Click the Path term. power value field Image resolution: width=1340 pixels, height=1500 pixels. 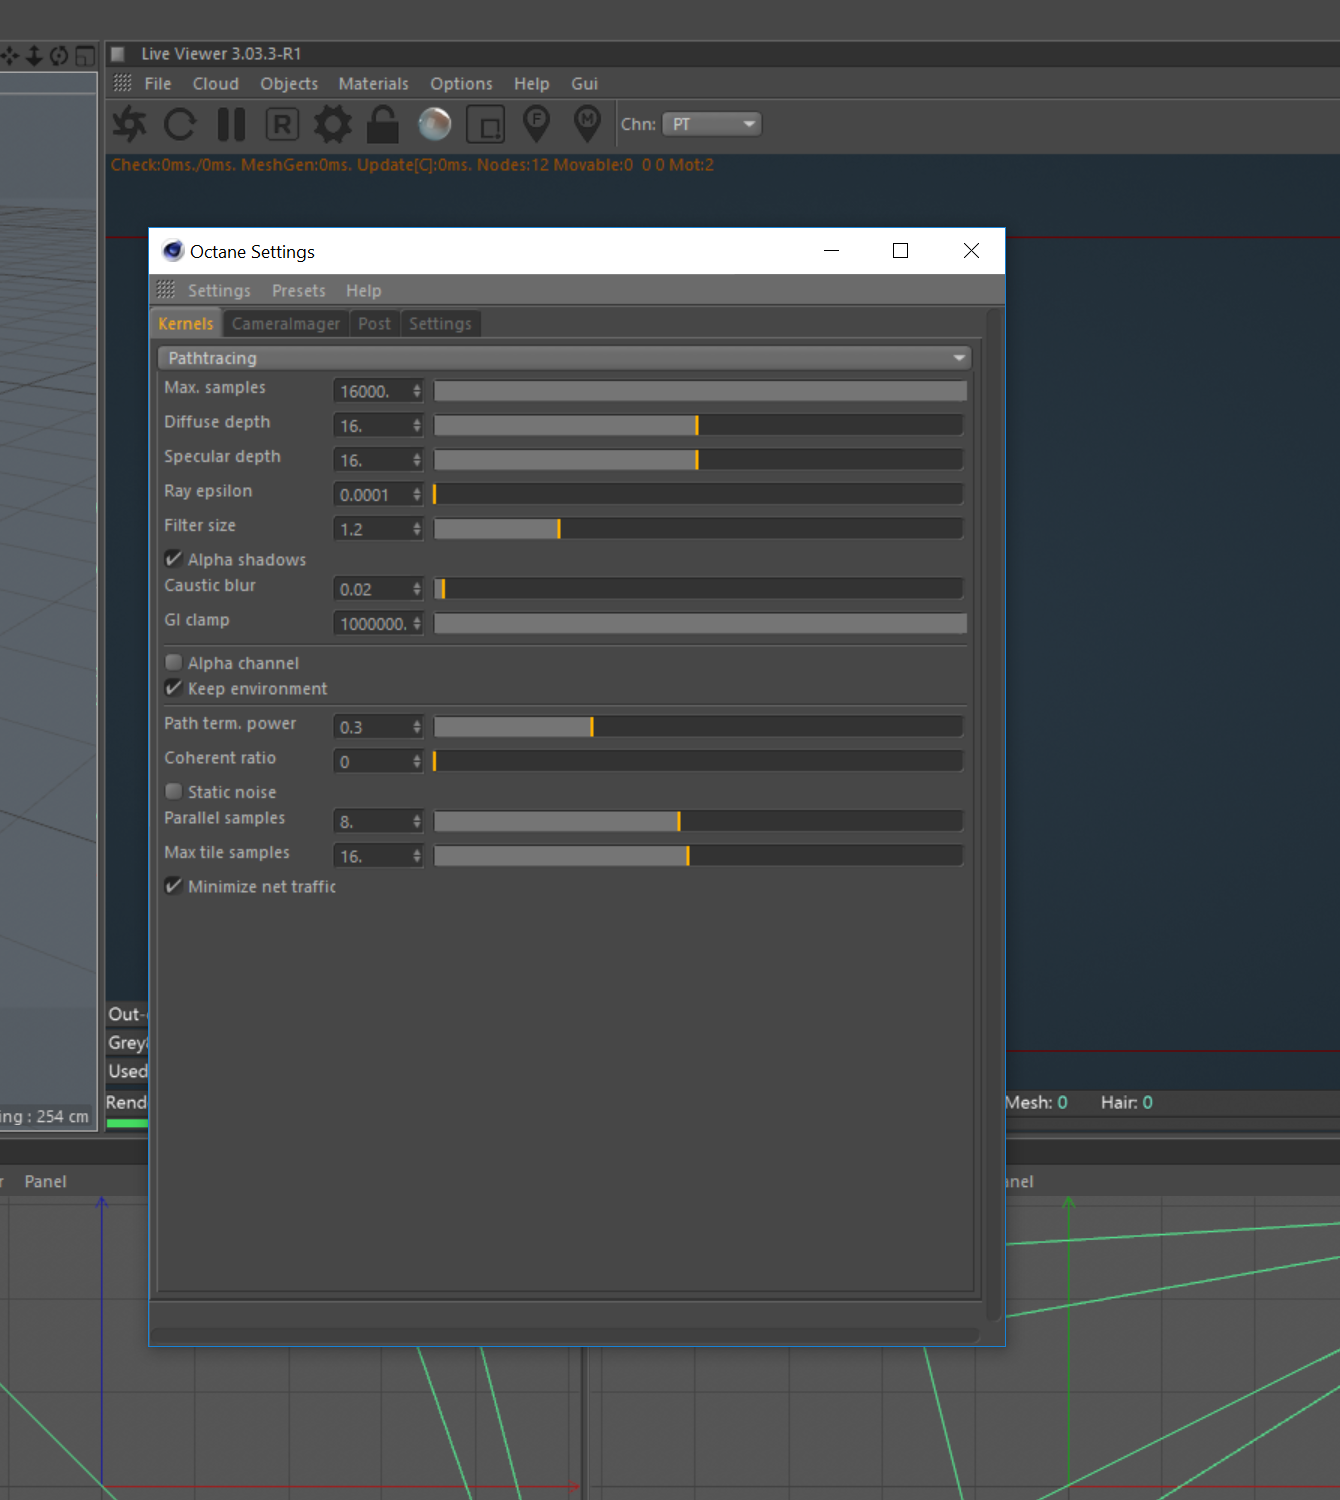(371, 727)
